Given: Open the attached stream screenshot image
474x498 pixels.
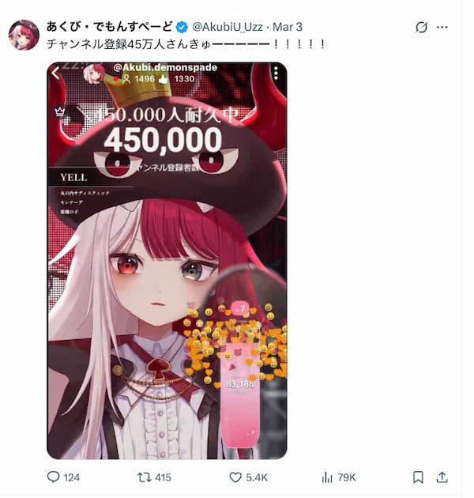Looking at the screenshot, I should [x=167, y=260].
